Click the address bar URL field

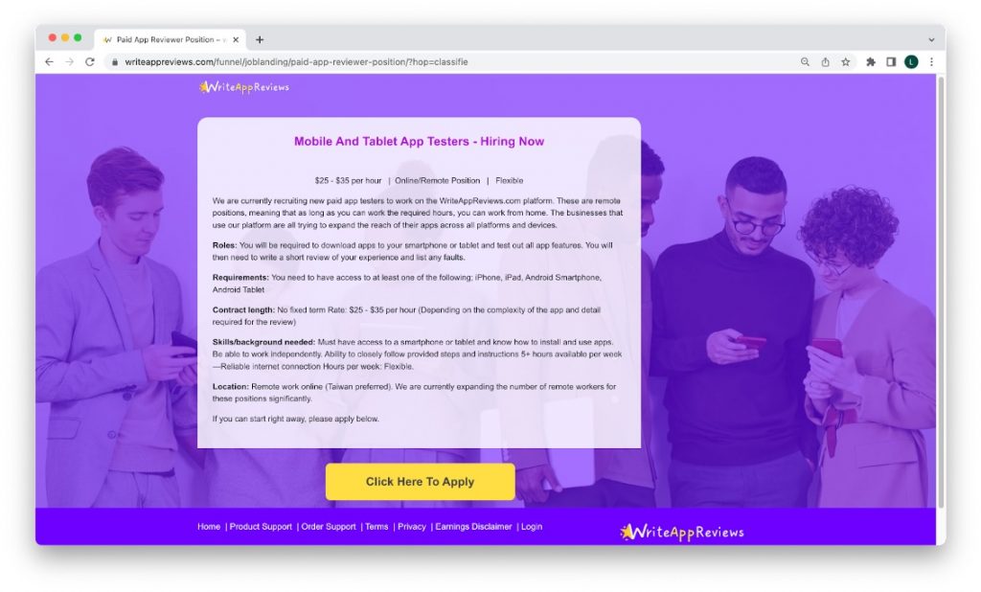point(450,62)
